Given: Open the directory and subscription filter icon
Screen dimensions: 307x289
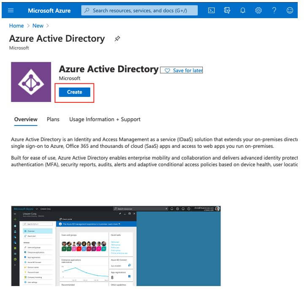Looking at the screenshot, I should [x=227, y=10].
